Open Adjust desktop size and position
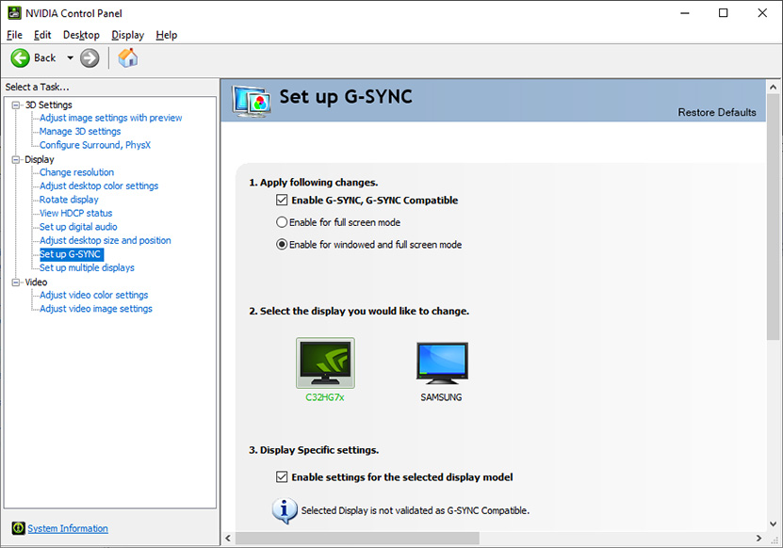 pos(106,240)
